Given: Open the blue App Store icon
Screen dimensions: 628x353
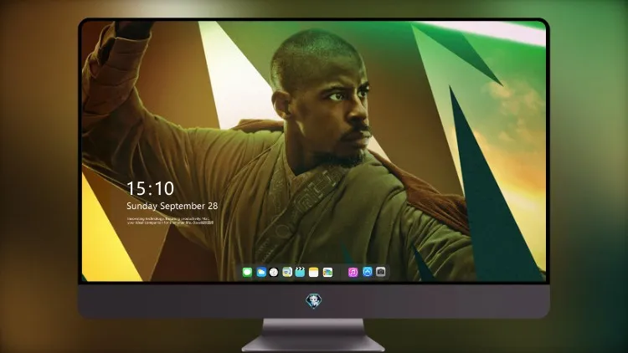Looking at the screenshot, I should [x=368, y=272].
